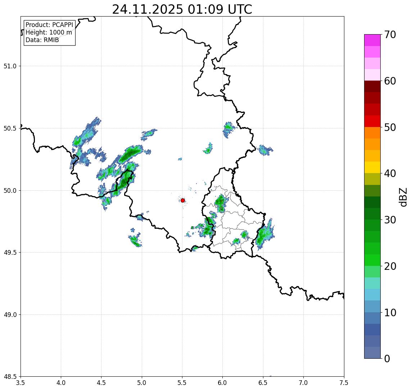The height and width of the screenshot is (390, 412).
Task: Pick the yellow colorbar swatch above 40
Action: (x=372, y=167)
